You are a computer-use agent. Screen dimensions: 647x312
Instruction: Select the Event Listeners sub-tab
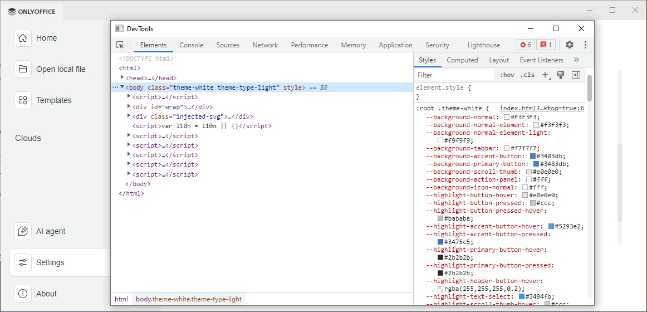[x=541, y=60]
